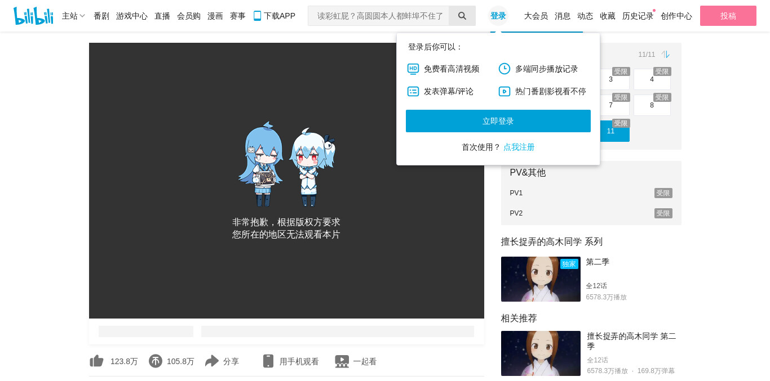The width and height of the screenshot is (770, 381).
Task: Click the phone icon for 用手机观看
Action: [x=268, y=361]
